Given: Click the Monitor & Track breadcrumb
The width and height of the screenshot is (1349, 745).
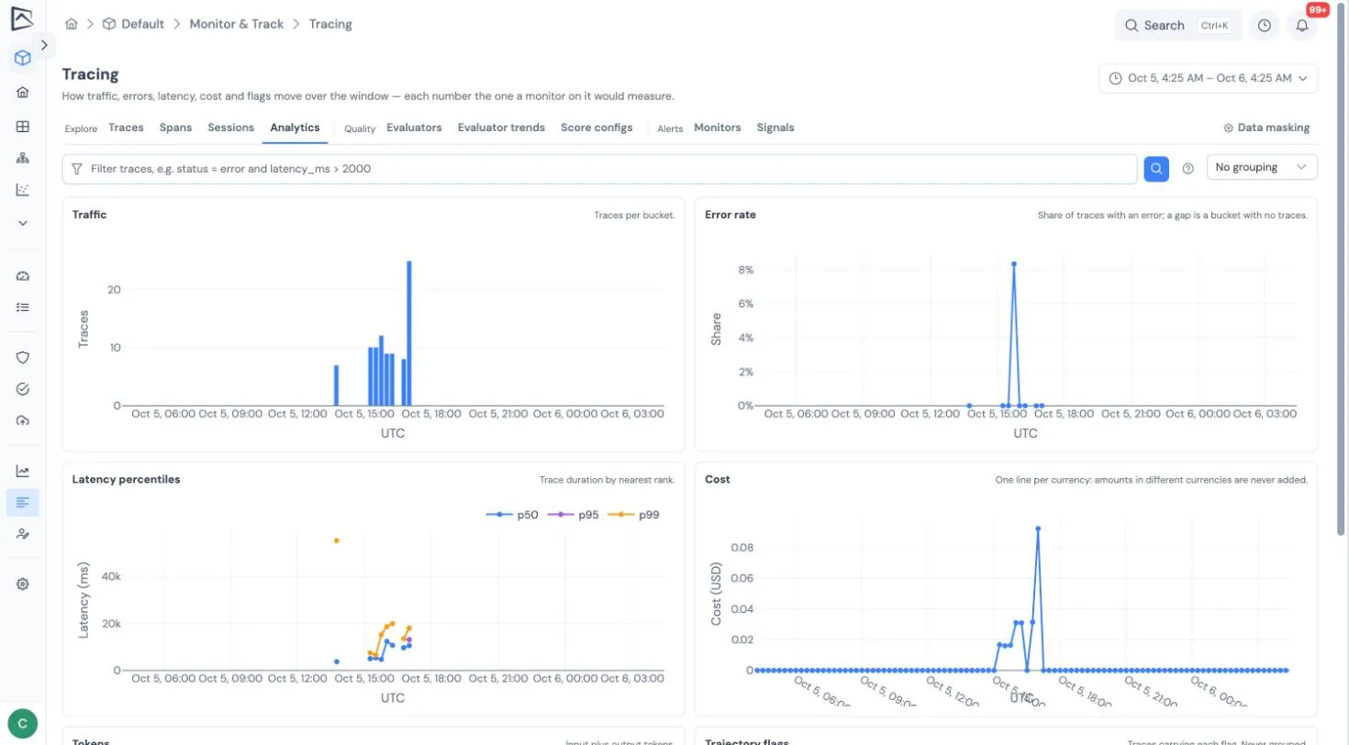Looking at the screenshot, I should point(237,24).
